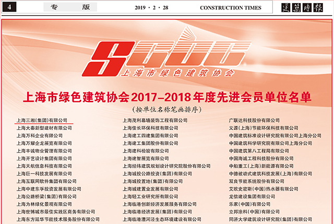Select 上海茂利幕墙装饰工程有限公司

[x=155, y=121]
